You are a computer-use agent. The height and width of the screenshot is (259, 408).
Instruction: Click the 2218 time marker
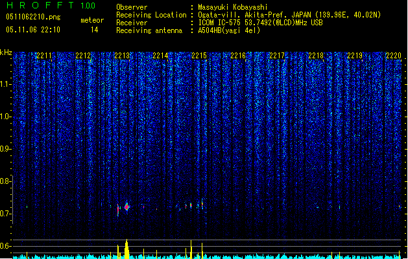(x=316, y=56)
